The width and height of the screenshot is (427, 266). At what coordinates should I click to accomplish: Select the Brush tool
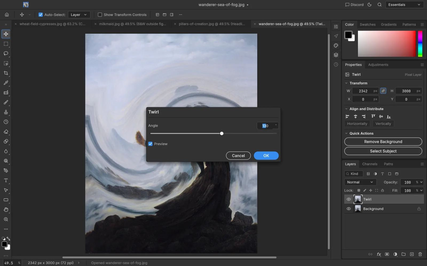pos(6,102)
